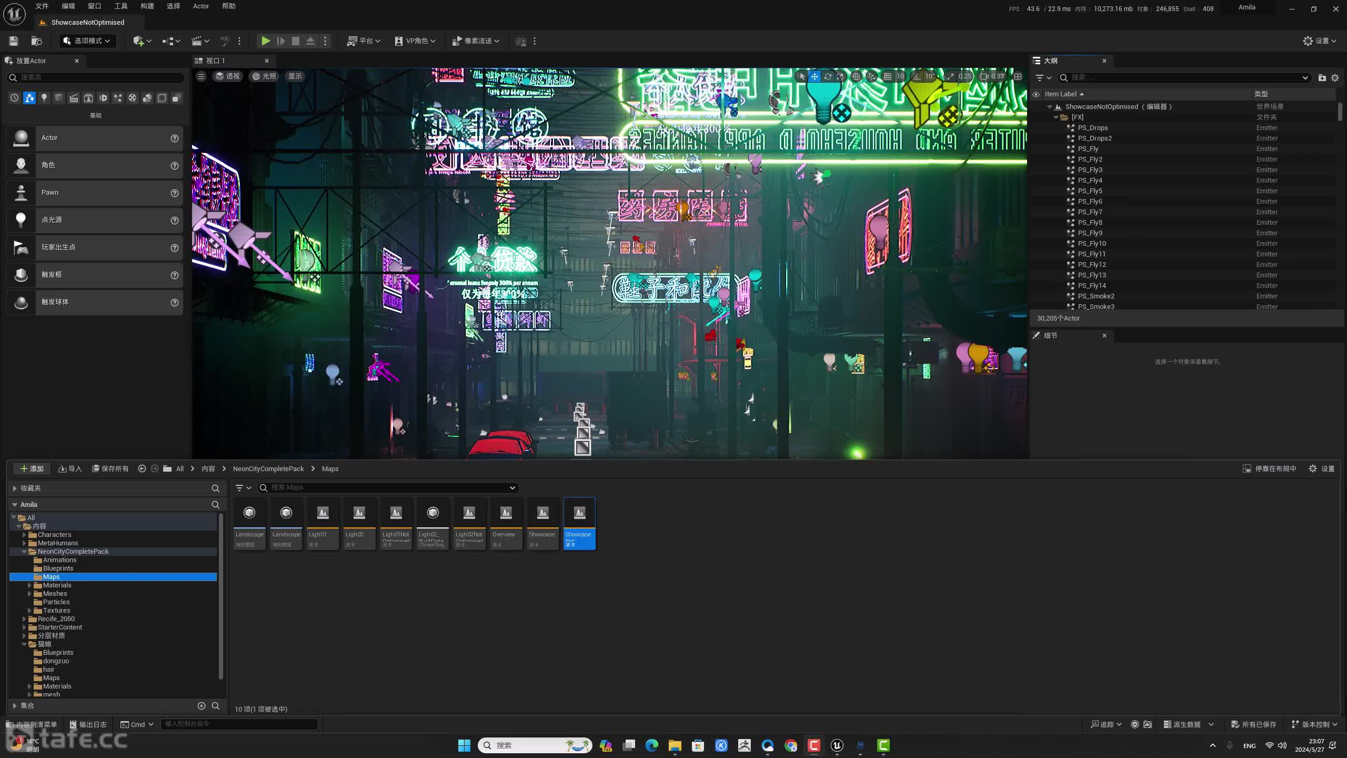
Task: Click the 透视 Perspective viewport button
Action: coord(227,76)
